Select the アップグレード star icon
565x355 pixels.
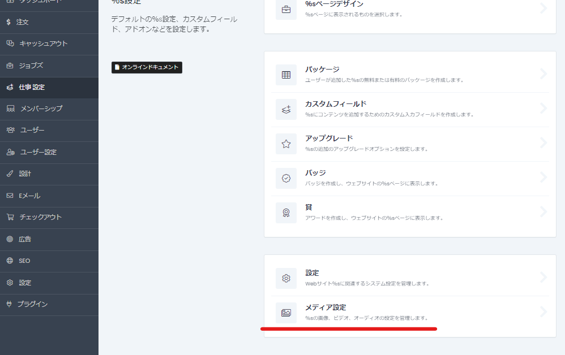tap(286, 144)
